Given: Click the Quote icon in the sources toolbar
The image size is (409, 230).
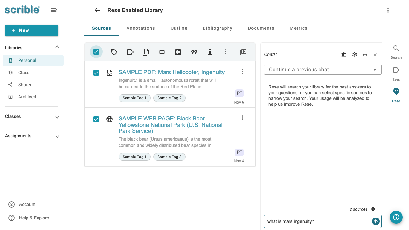Looking at the screenshot, I should 194,52.
